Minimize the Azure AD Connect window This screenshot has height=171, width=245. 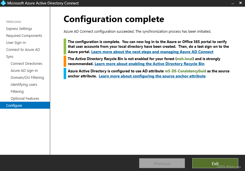click(233, 3)
